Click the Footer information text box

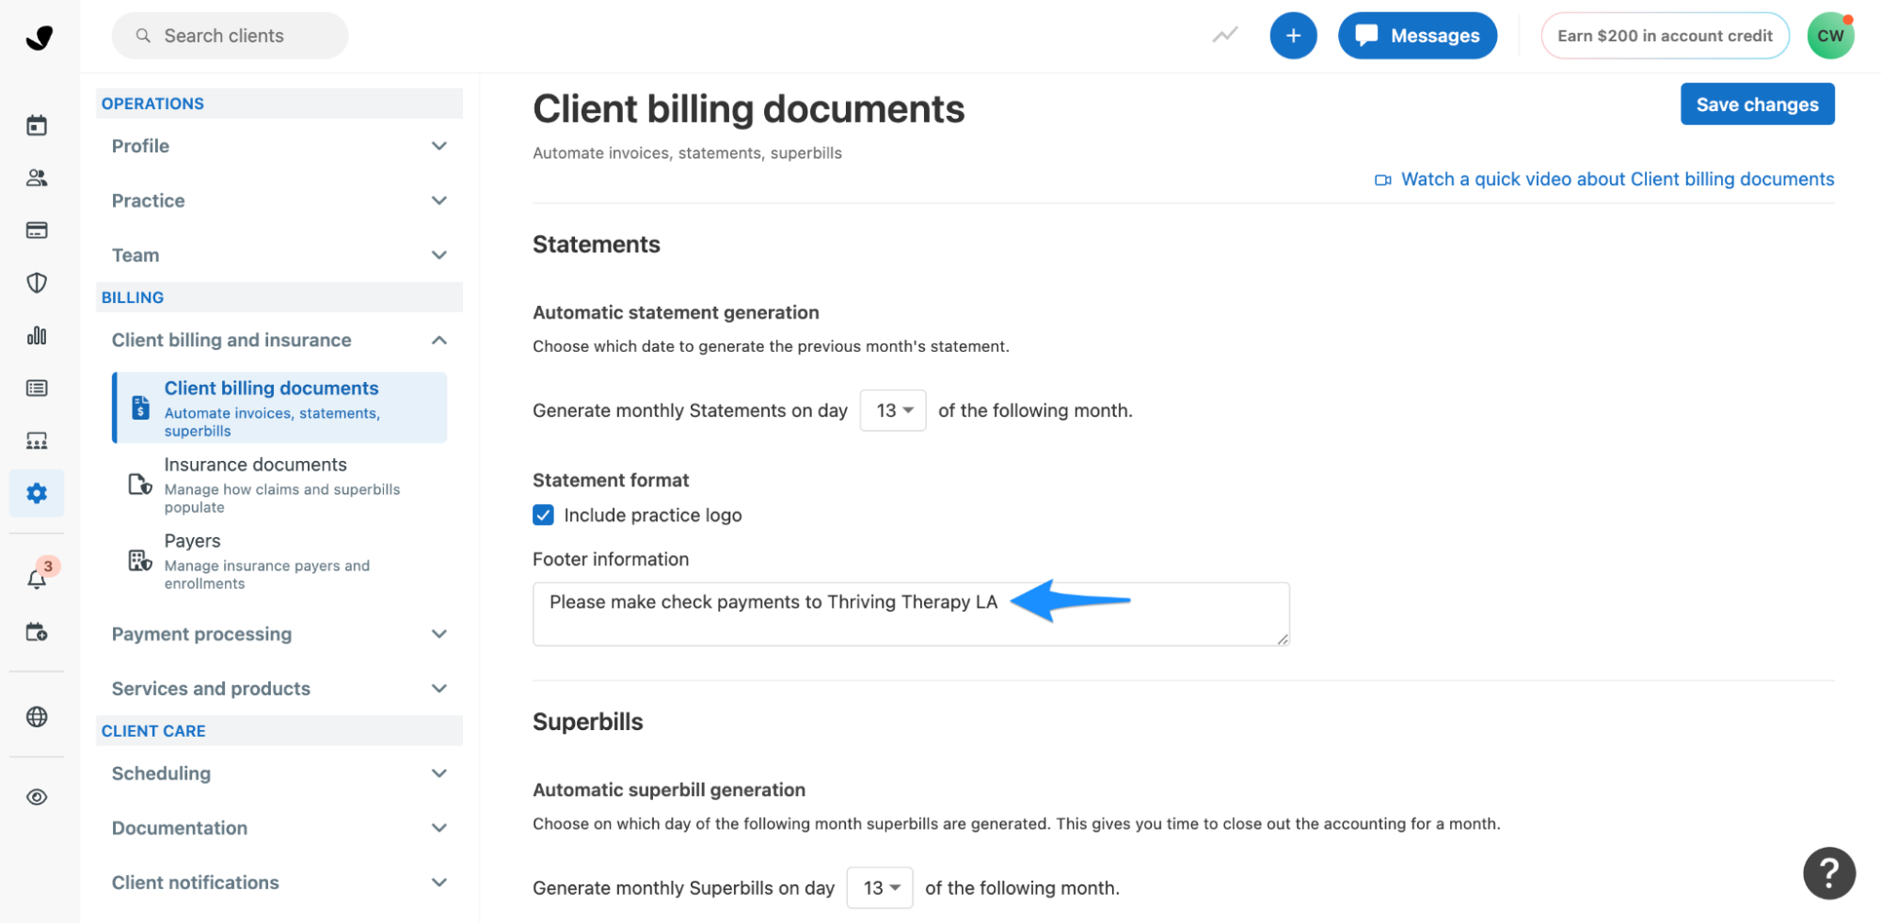pos(910,613)
